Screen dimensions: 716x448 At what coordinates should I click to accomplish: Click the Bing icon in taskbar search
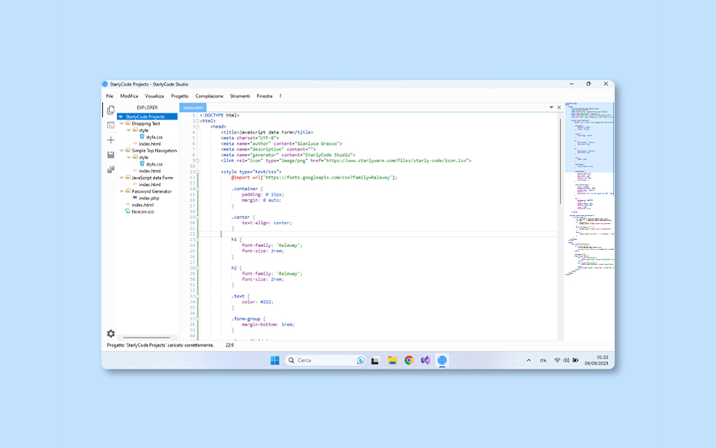pos(361,360)
